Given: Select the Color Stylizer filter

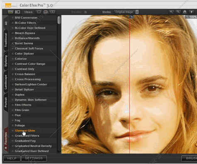Looking at the screenshot, I should [x=33, y=53].
